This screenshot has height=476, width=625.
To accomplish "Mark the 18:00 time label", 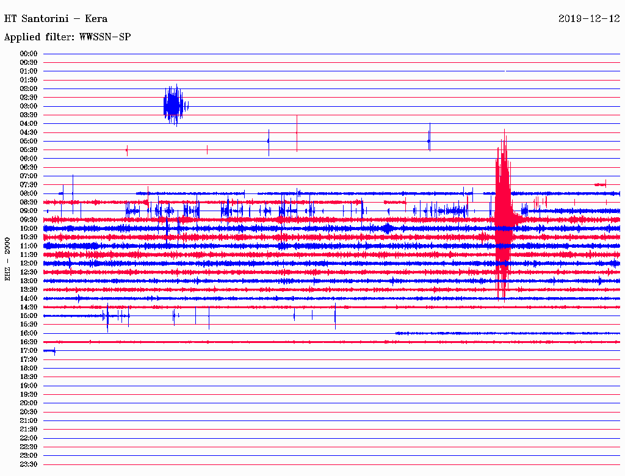I will click(29, 368).
